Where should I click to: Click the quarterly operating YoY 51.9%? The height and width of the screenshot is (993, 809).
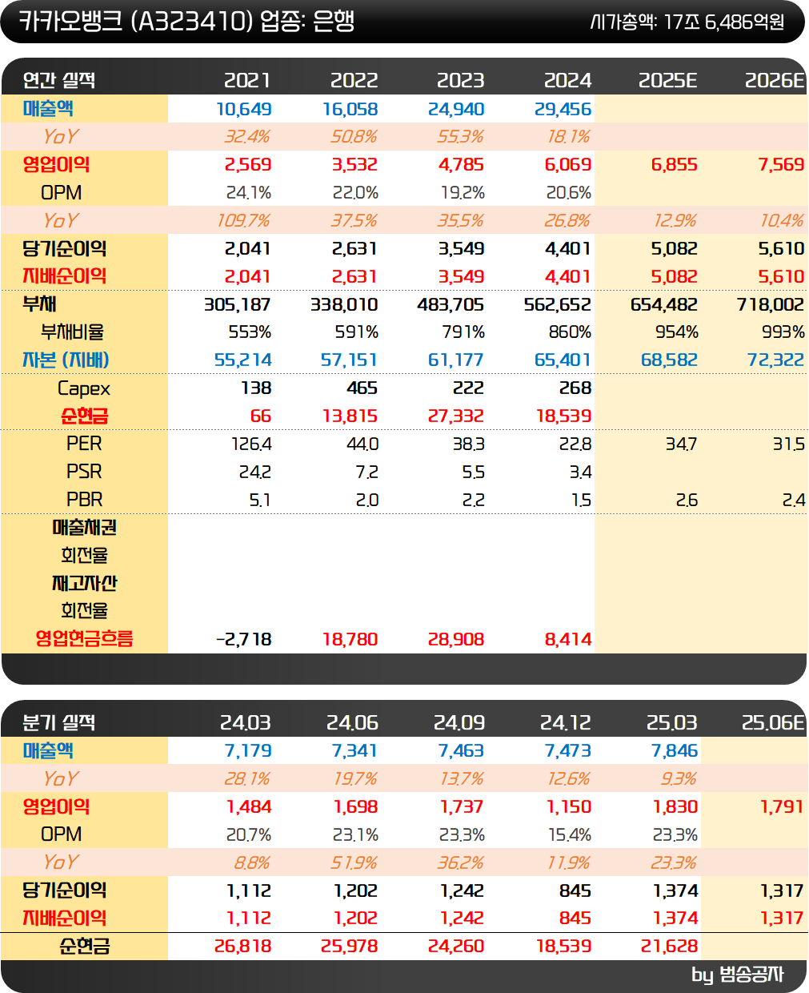coord(354,863)
